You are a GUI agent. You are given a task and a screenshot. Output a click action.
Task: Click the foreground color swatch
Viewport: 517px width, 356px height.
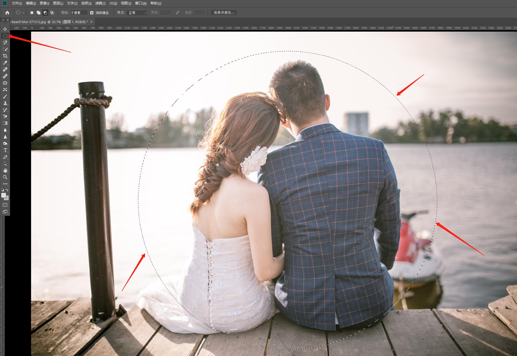(3, 195)
